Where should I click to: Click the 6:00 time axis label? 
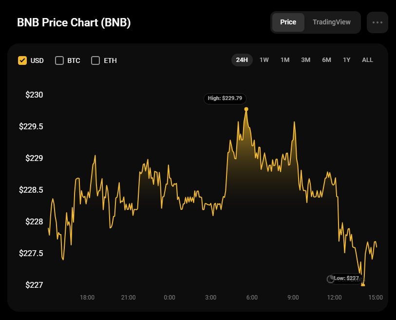pos(252,298)
